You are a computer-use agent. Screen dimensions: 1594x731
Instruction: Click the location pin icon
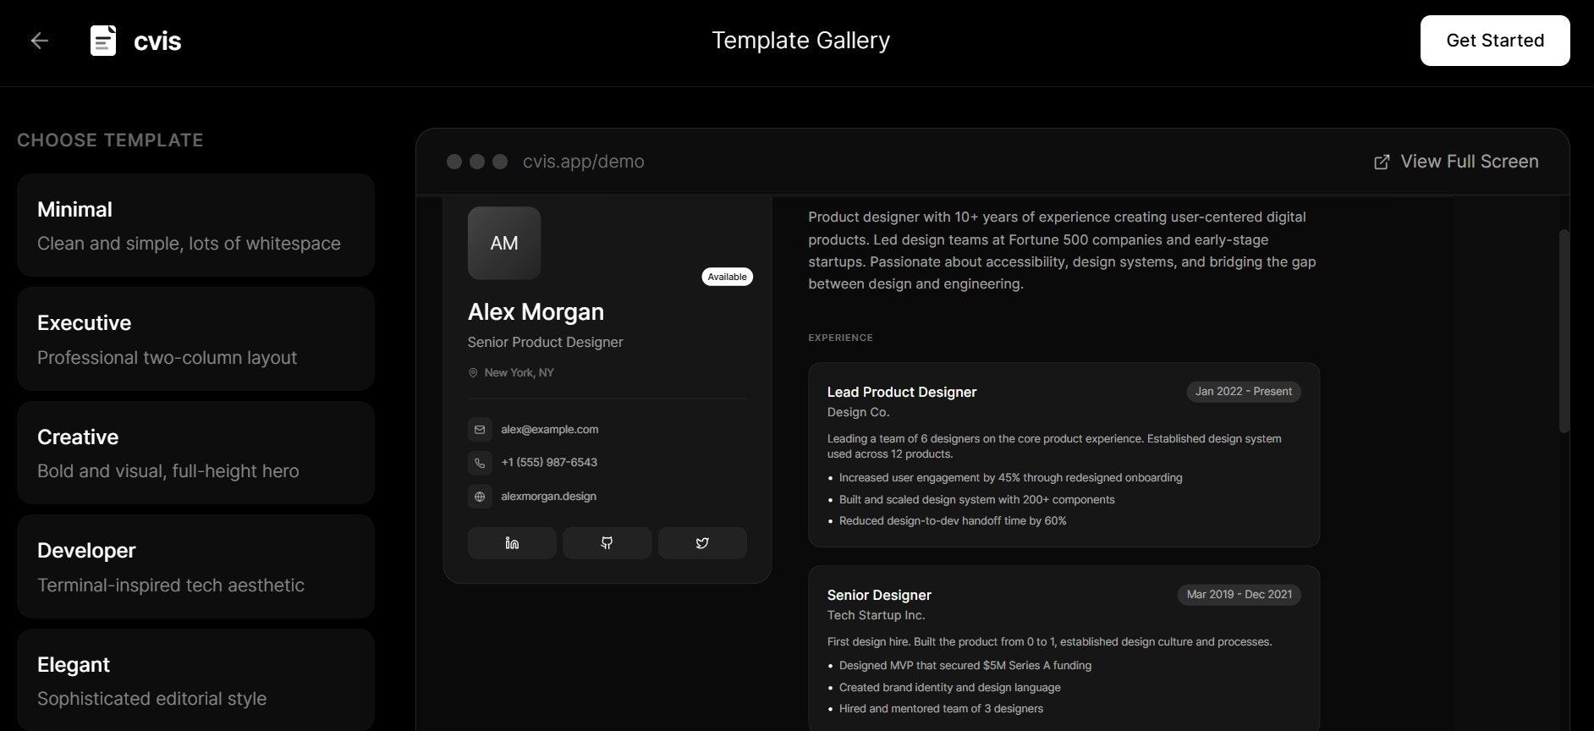473,372
